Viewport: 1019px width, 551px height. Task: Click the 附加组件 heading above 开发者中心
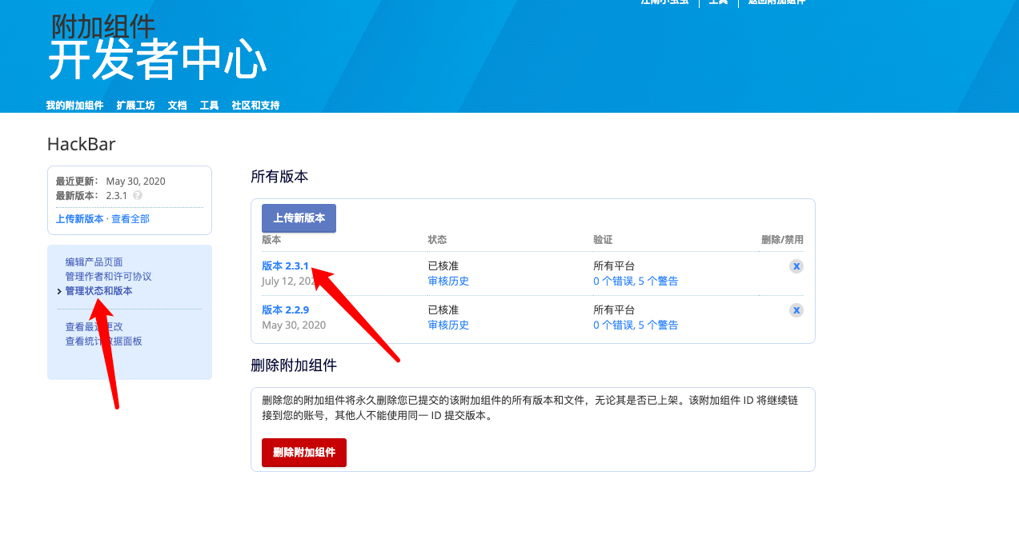pos(103,26)
